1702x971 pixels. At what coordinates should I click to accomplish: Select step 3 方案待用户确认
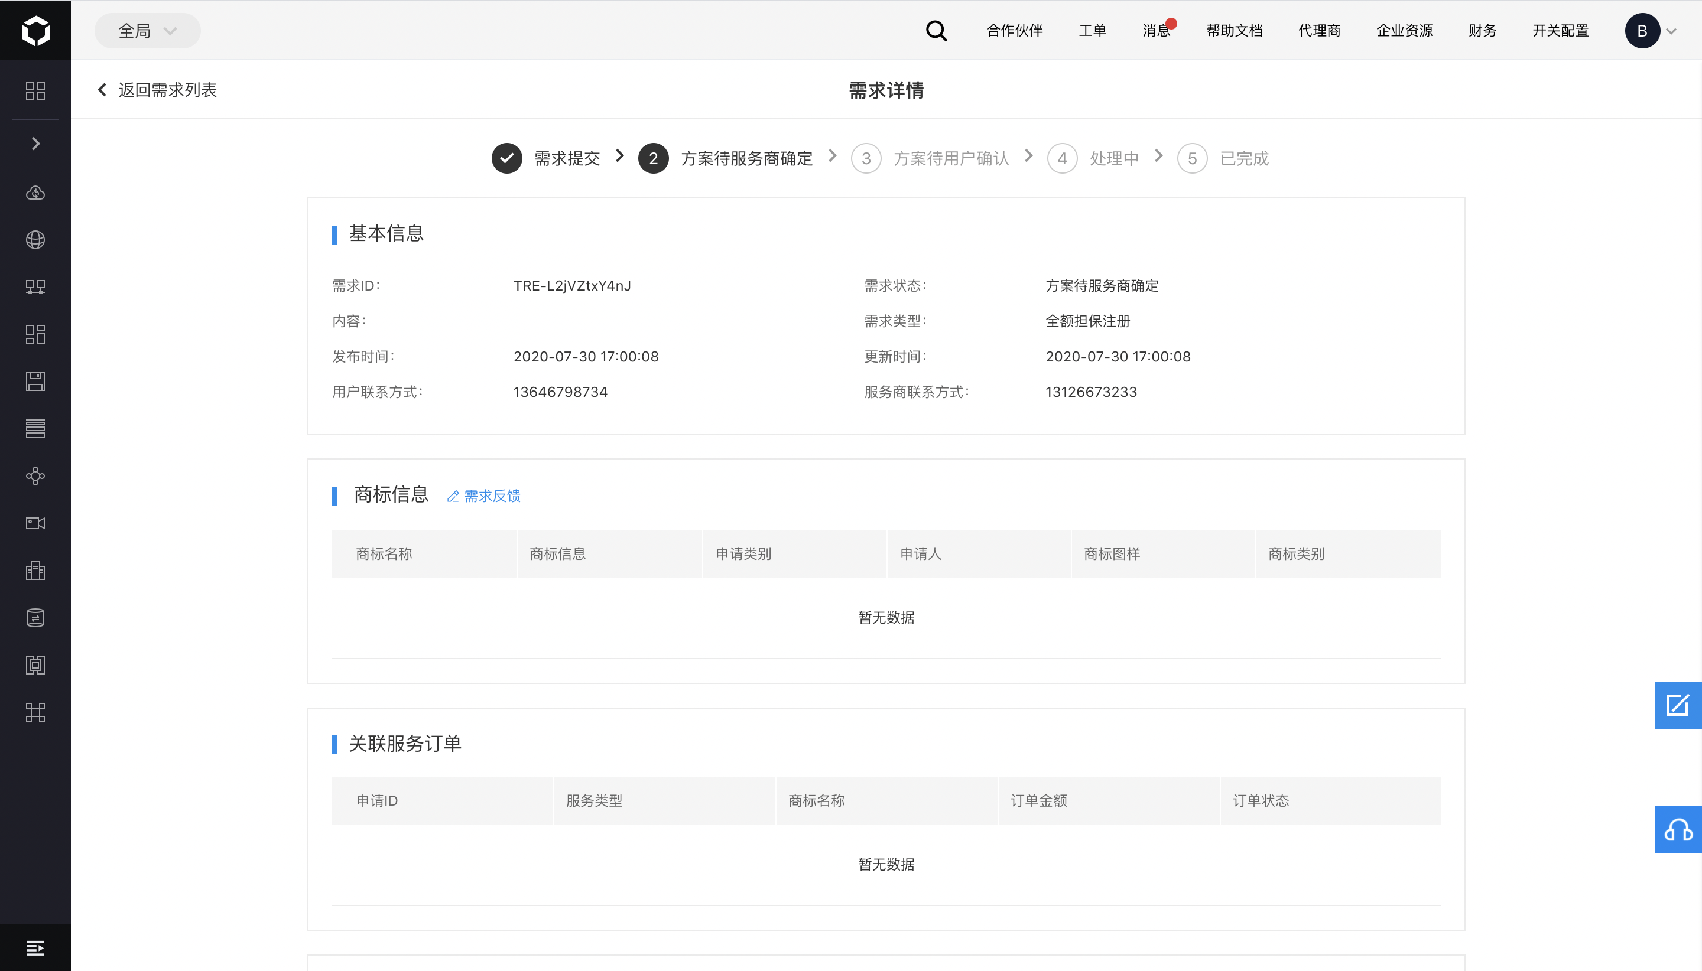click(930, 158)
